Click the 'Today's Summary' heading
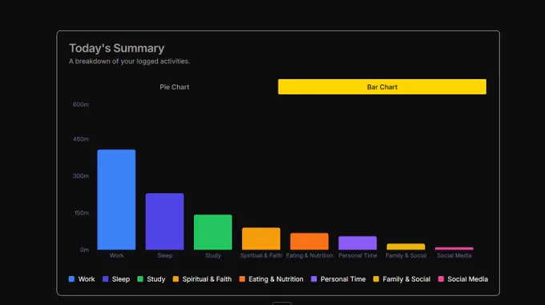 116,48
